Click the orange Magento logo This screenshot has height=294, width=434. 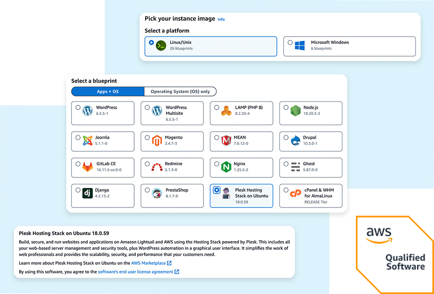157,140
